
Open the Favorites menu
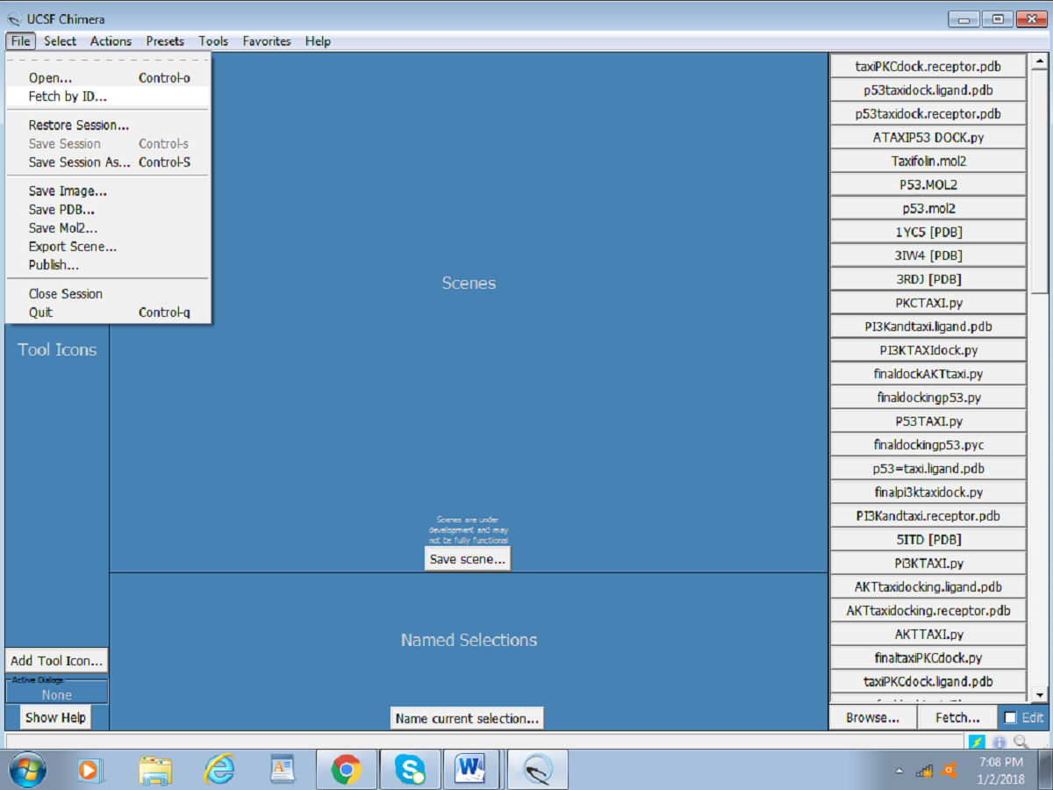point(267,40)
